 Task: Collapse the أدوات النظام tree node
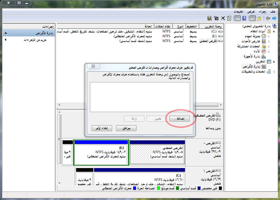coord(269,31)
